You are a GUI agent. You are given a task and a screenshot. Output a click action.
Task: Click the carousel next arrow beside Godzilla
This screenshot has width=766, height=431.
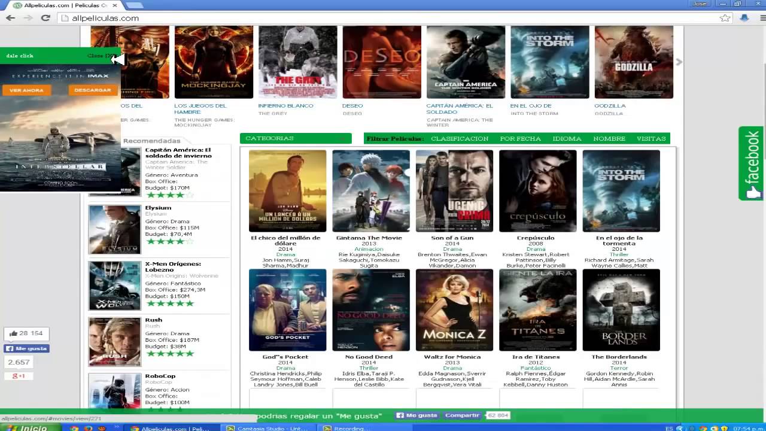pyautogui.click(x=679, y=62)
